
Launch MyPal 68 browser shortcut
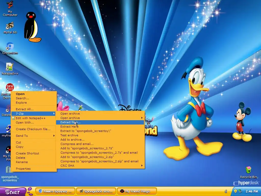coord(10,28)
